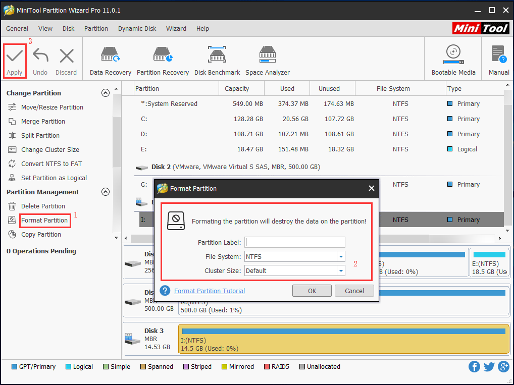Open the Google Plus share icon

[x=503, y=366]
